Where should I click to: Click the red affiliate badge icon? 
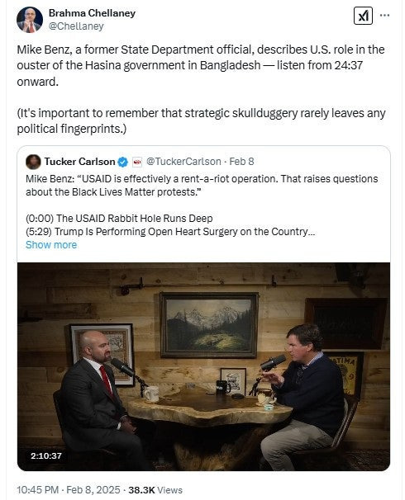pos(137,162)
